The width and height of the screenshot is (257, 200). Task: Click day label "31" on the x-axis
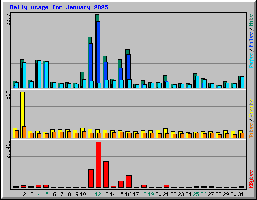(241, 194)
